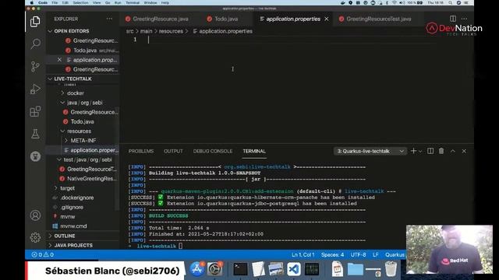Open the Selection menu in menu bar
The image size is (499, 280).
(x=80, y=3)
